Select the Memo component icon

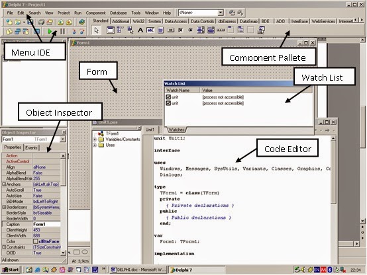(x=160, y=30)
